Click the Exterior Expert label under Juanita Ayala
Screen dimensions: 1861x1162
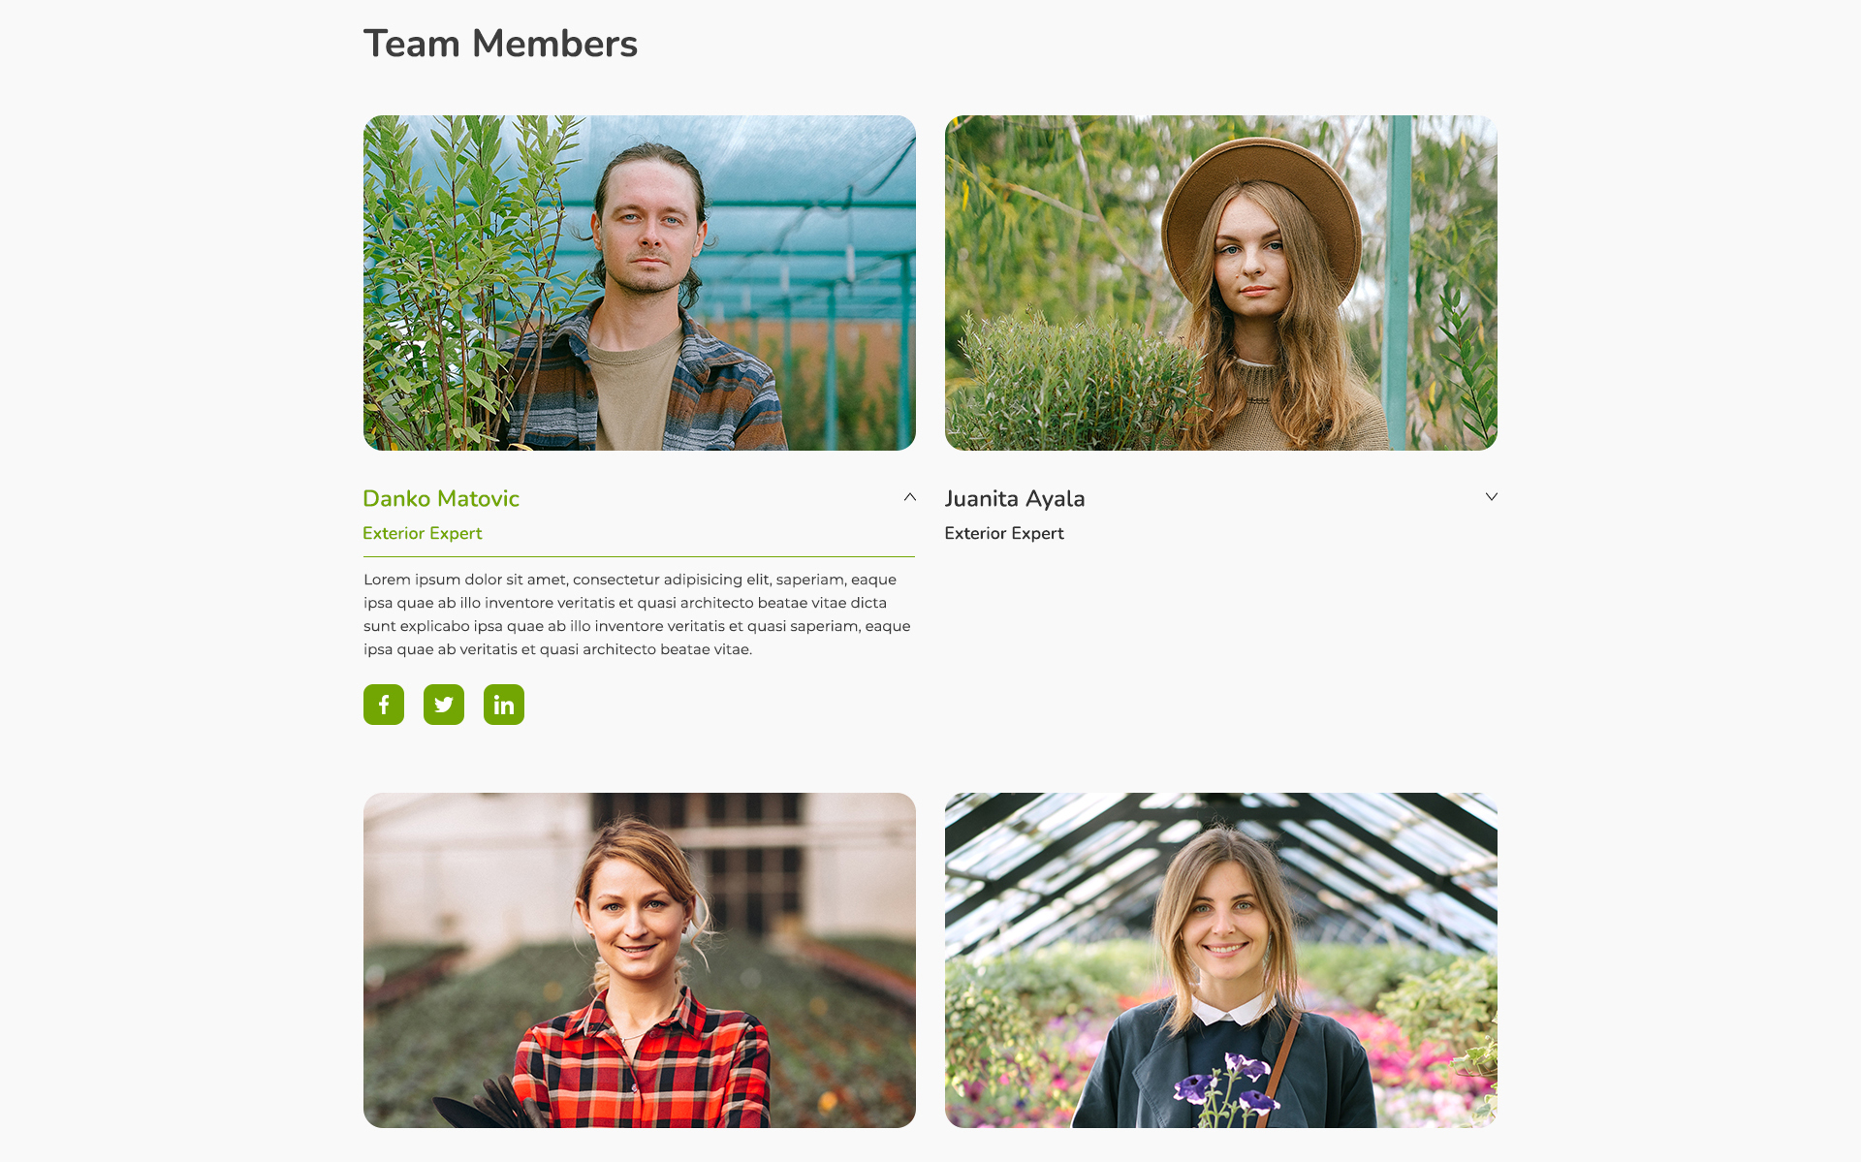(x=1004, y=533)
